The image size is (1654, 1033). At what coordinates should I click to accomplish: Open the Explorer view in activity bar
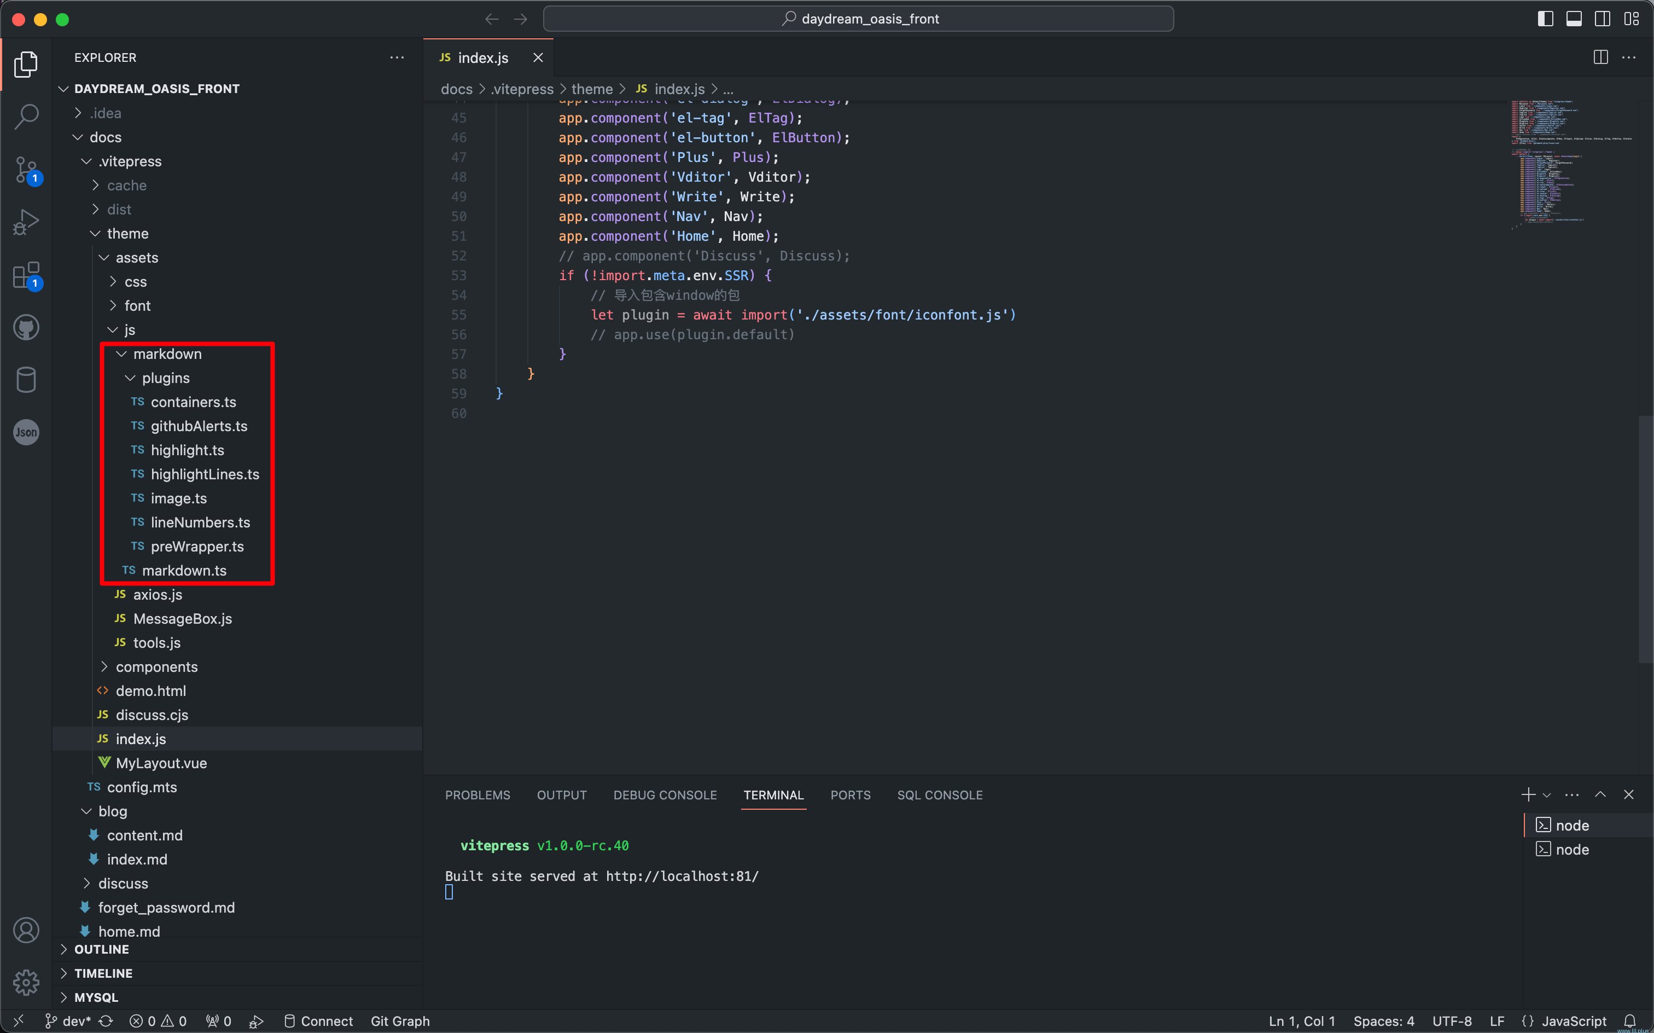point(26,63)
